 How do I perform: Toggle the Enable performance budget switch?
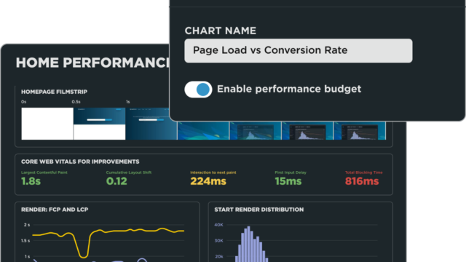(x=198, y=90)
